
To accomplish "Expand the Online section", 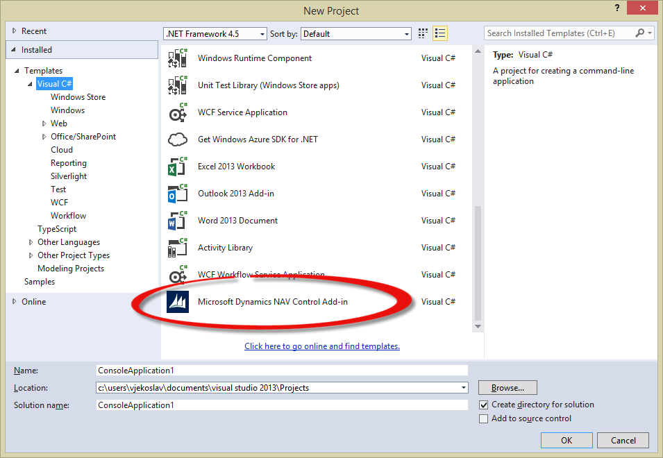I will 15,301.
